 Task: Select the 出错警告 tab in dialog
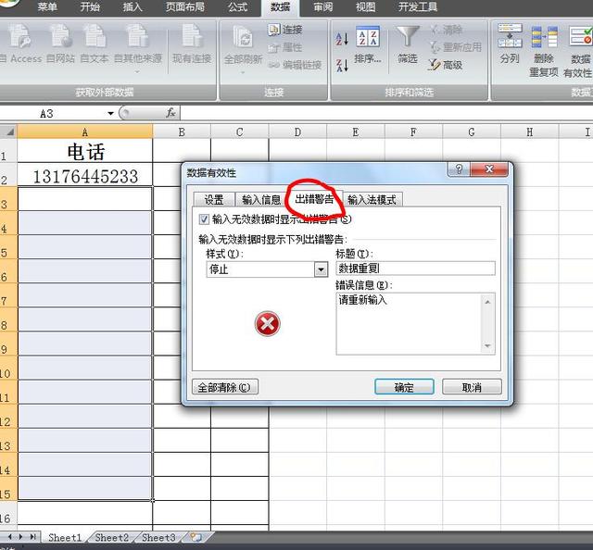point(314,199)
